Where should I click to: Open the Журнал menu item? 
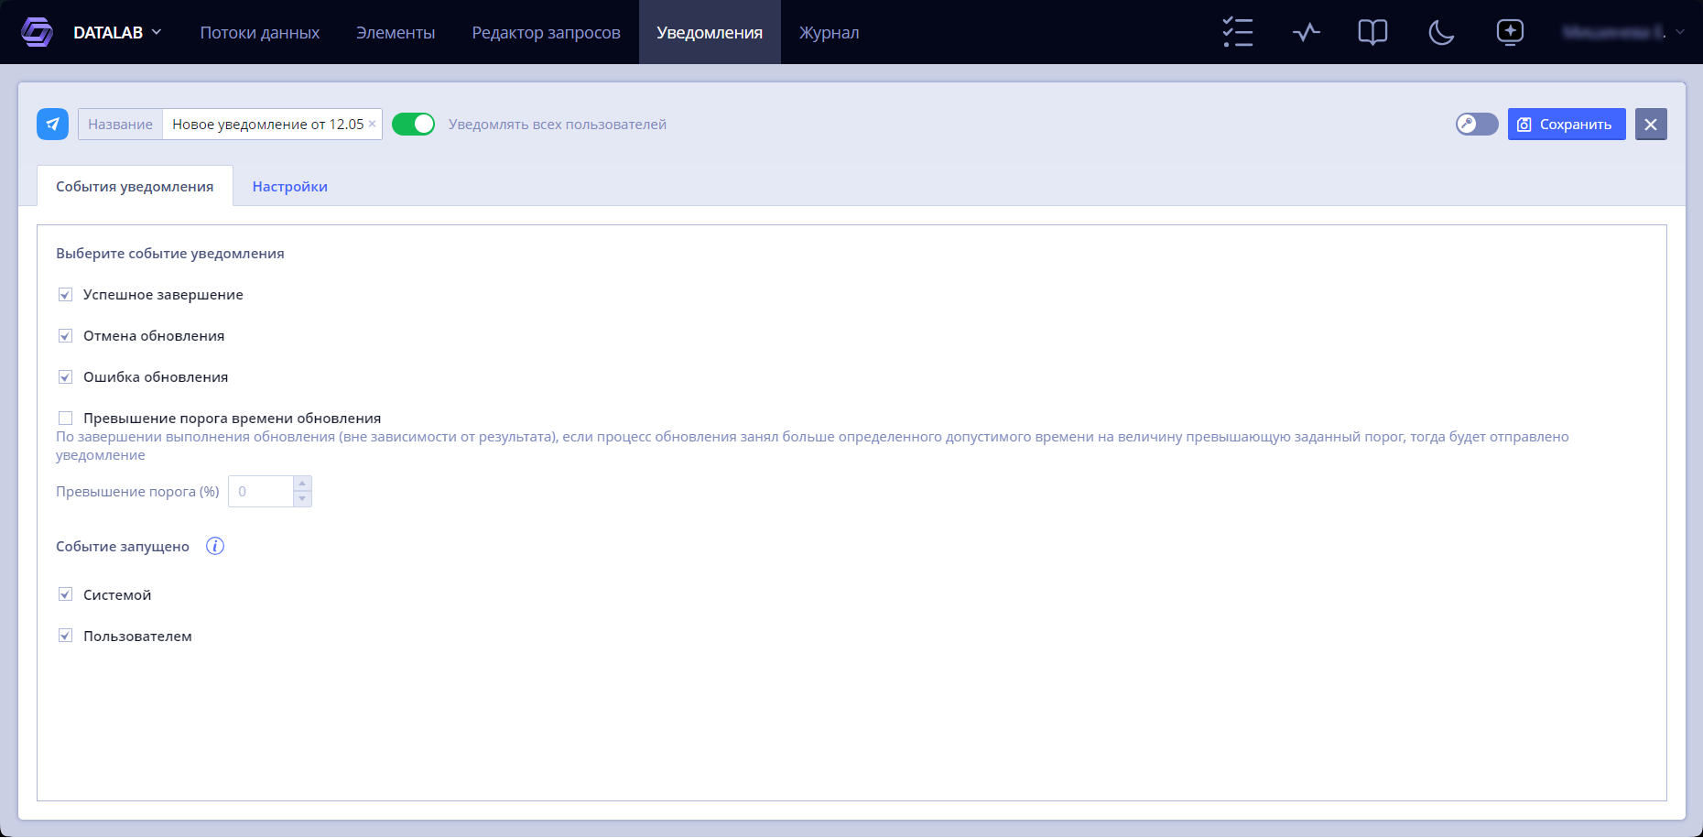point(829,32)
